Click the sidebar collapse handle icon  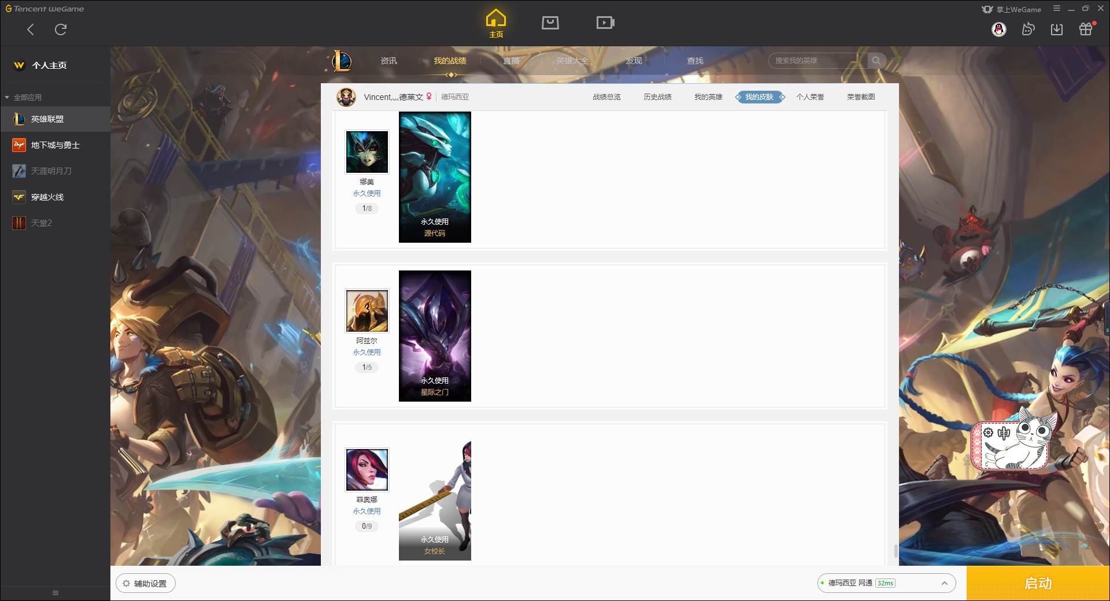pyautogui.click(x=55, y=593)
